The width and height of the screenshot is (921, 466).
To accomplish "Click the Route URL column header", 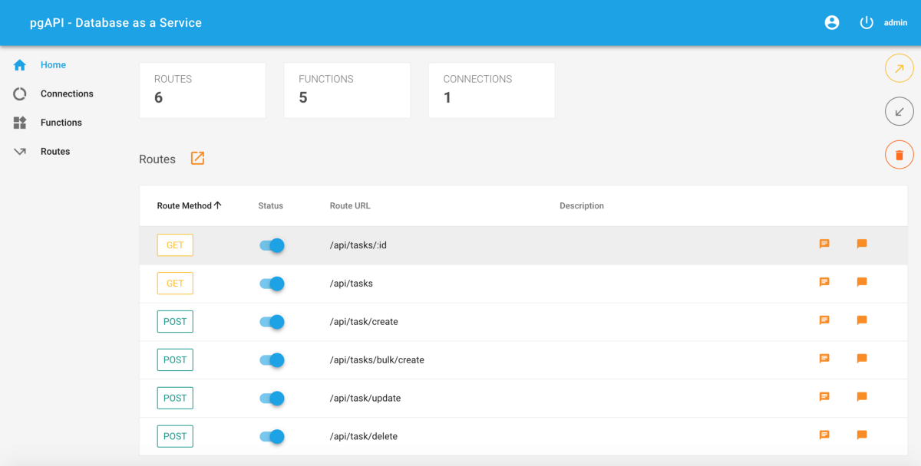I will (350, 205).
